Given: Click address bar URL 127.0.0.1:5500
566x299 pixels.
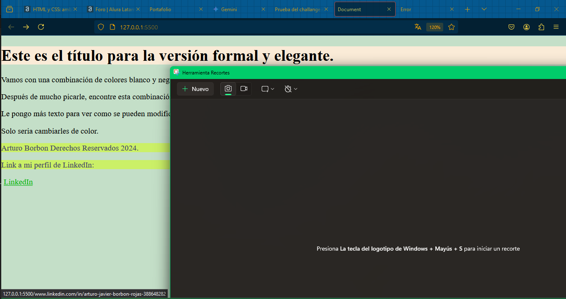Looking at the screenshot, I should [x=139, y=27].
